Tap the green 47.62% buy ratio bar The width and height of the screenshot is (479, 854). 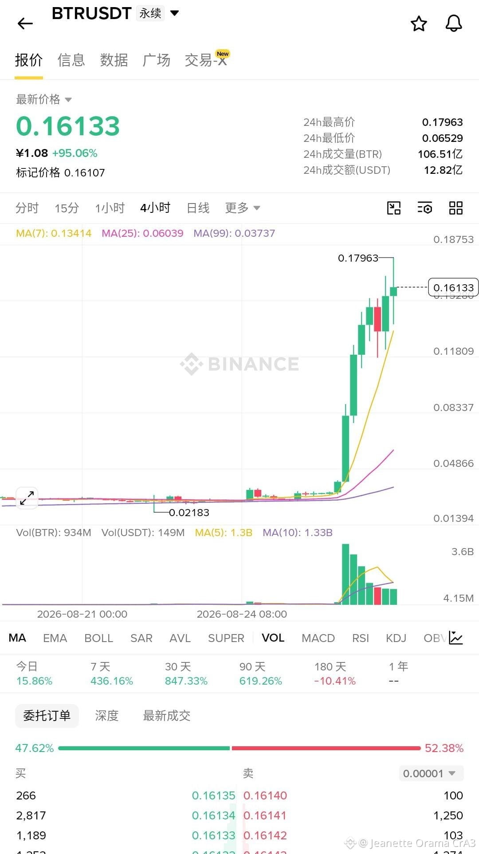(144, 748)
